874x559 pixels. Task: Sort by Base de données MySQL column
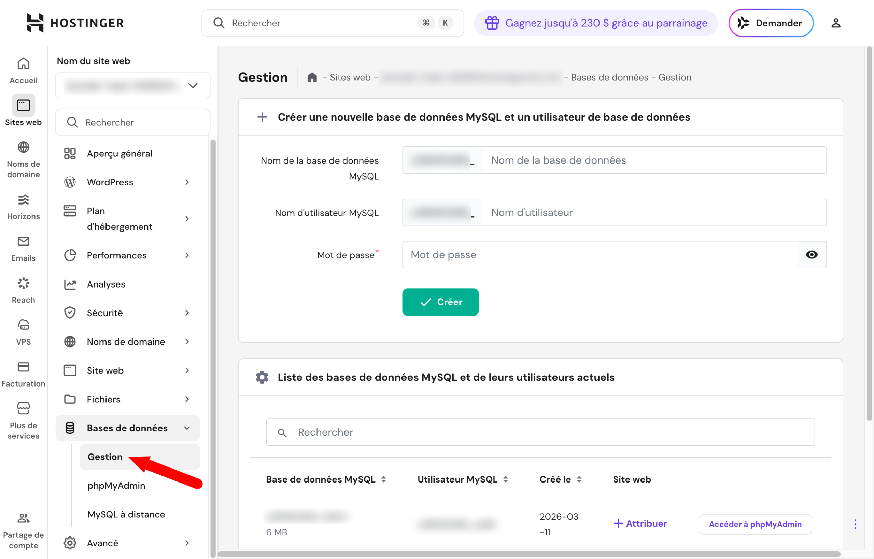tap(326, 479)
